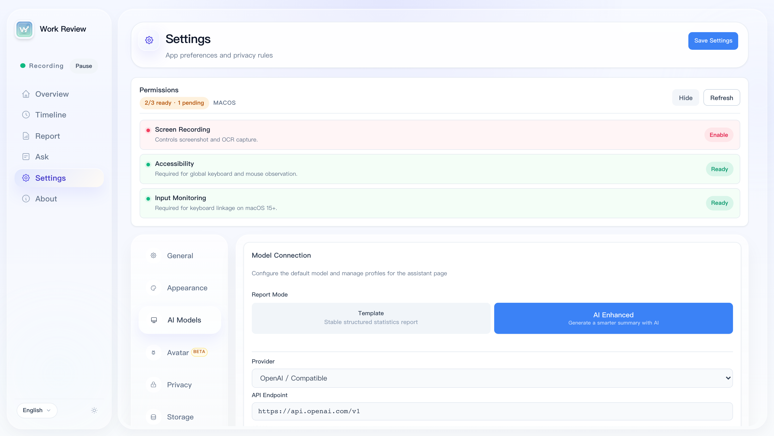
Task: Open the Overview page
Action: coord(59,94)
